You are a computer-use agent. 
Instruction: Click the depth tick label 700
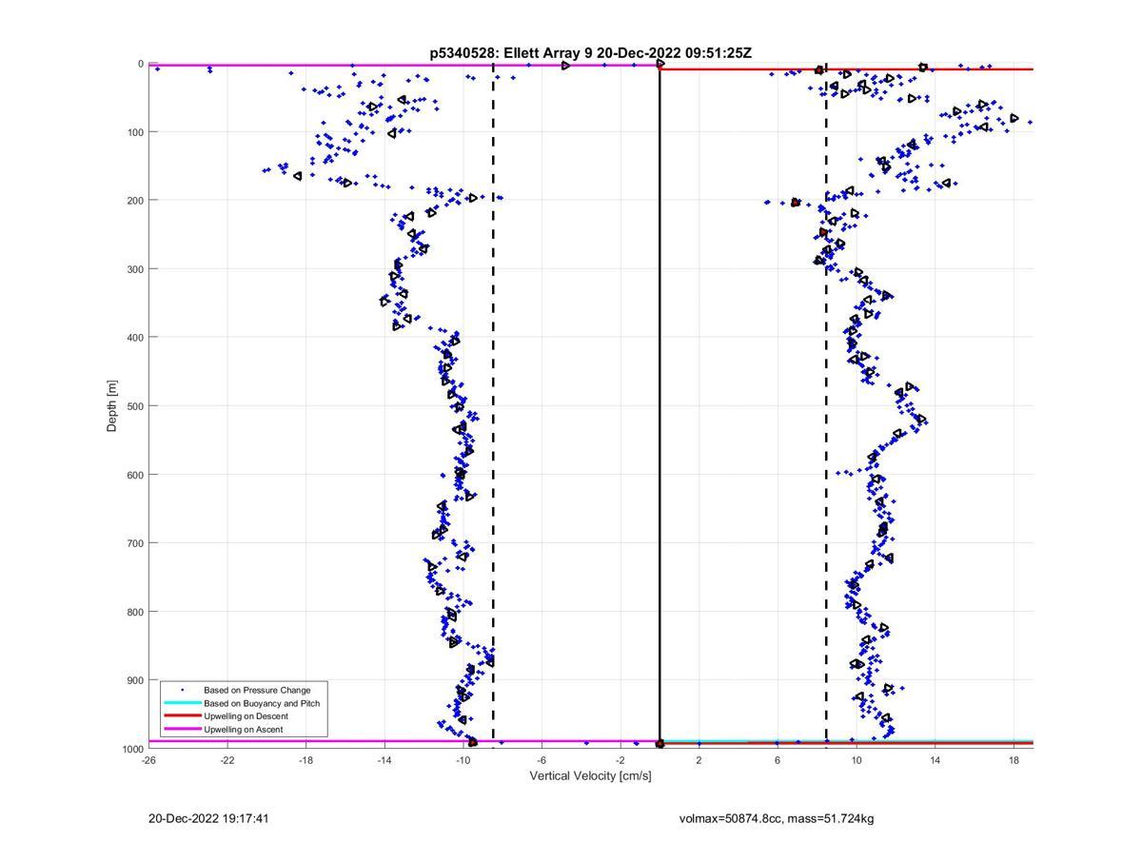(x=135, y=542)
